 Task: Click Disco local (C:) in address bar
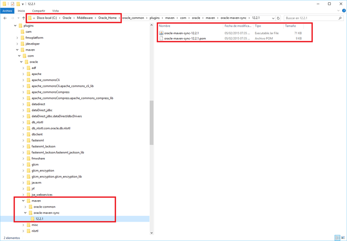(x=47, y=18)
